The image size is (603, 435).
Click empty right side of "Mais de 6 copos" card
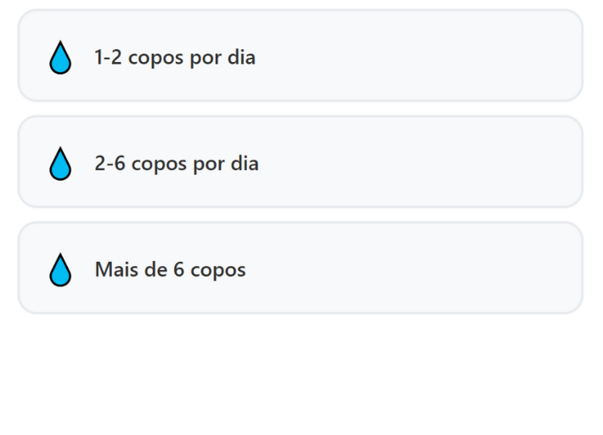coord(476,268)
